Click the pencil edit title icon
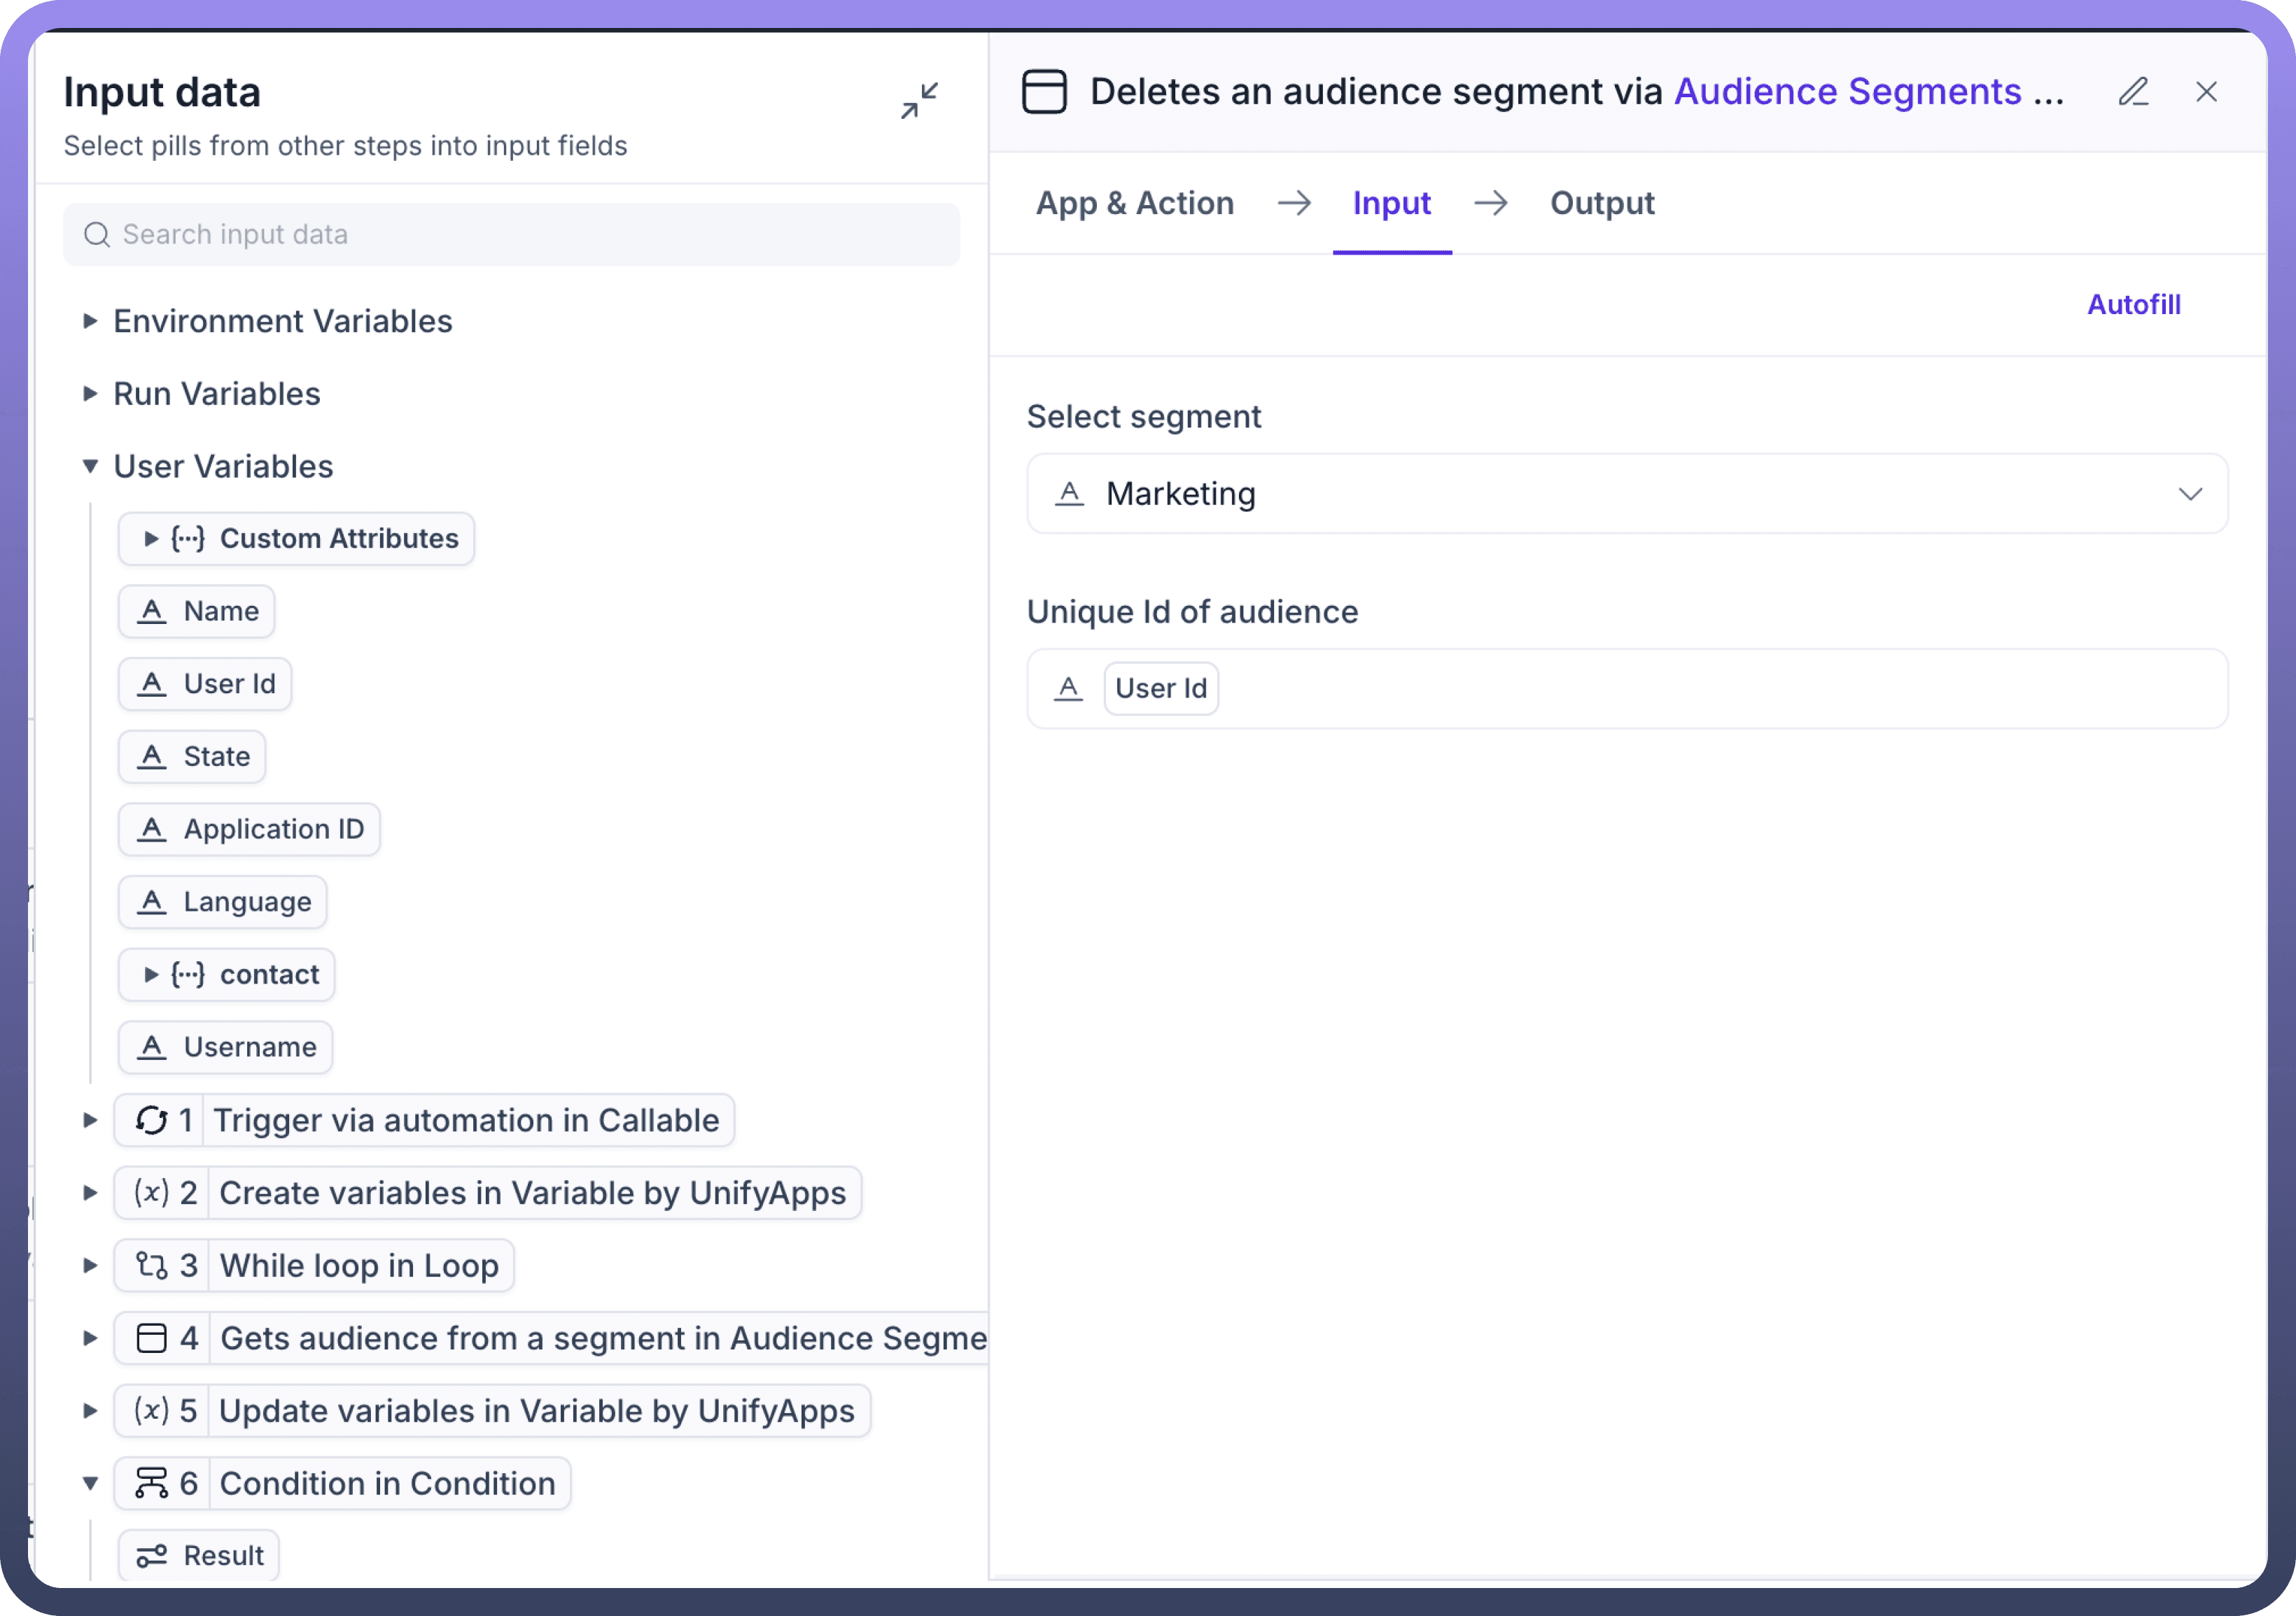This screenshot has height=1616, width=2296. [x=2133, y=92]
